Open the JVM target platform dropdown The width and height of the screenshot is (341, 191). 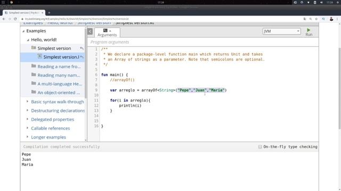pyautogui.click(x=281, y=31)
